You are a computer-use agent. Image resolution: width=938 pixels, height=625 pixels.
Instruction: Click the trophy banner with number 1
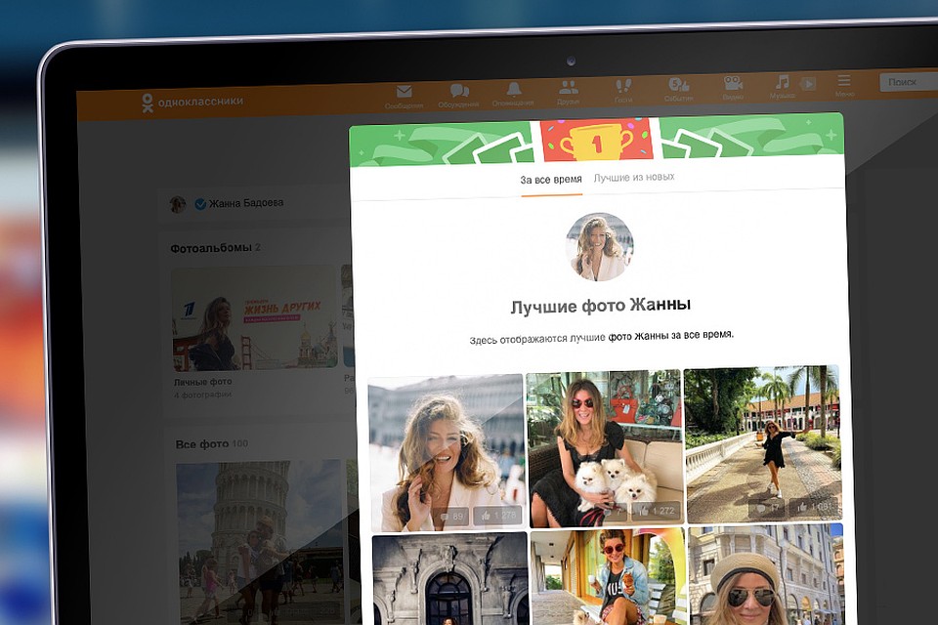point(596,142)
